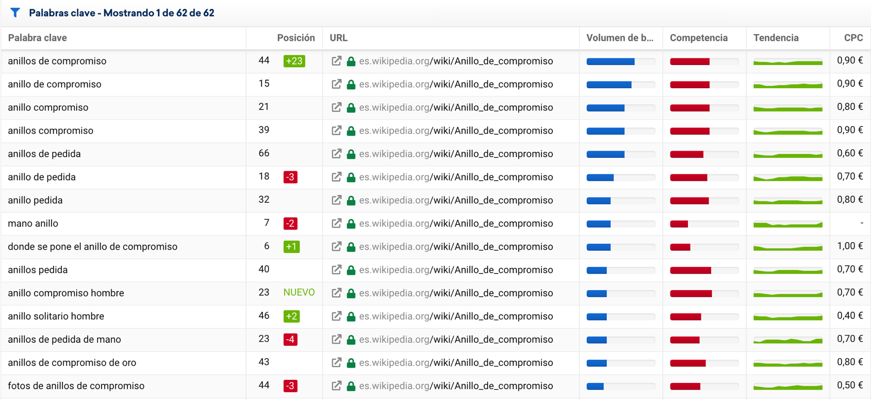
Task: Sort by the 'Tendencia' column header
Action: [x=776, y=38]
